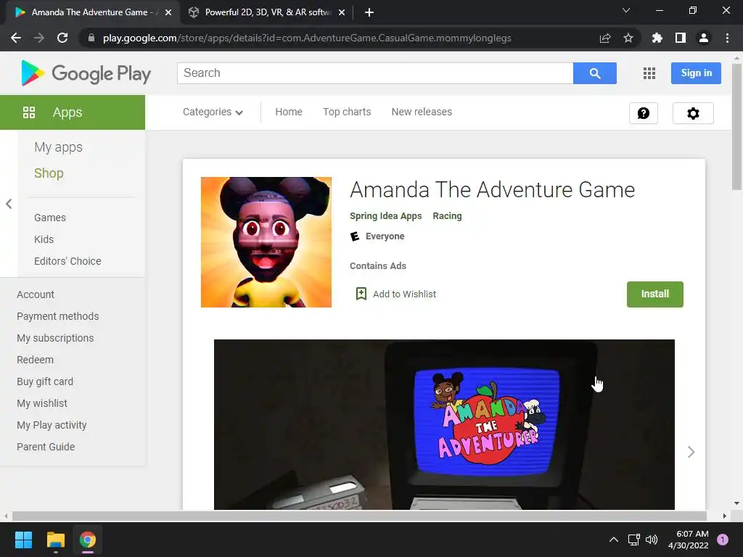Open New releases

click(422, 112)
